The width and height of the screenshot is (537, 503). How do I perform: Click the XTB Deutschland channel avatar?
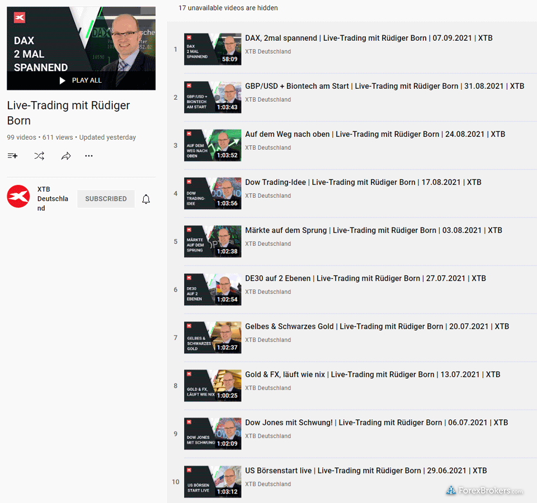(x=18, y=197)
